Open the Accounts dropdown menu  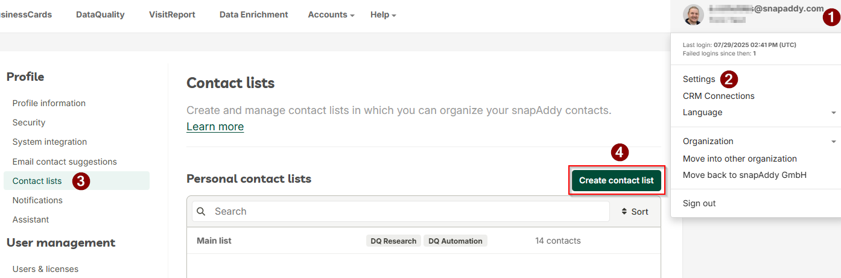point(331,14)
